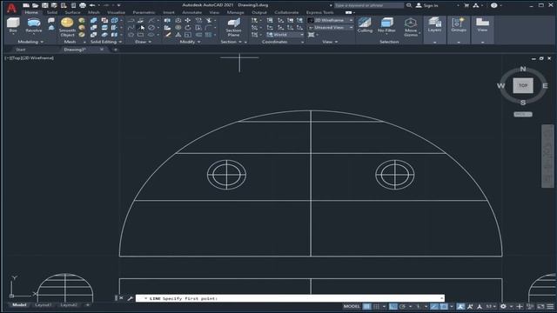Click the Culling selection icon
557x313 pixels.
365,25
